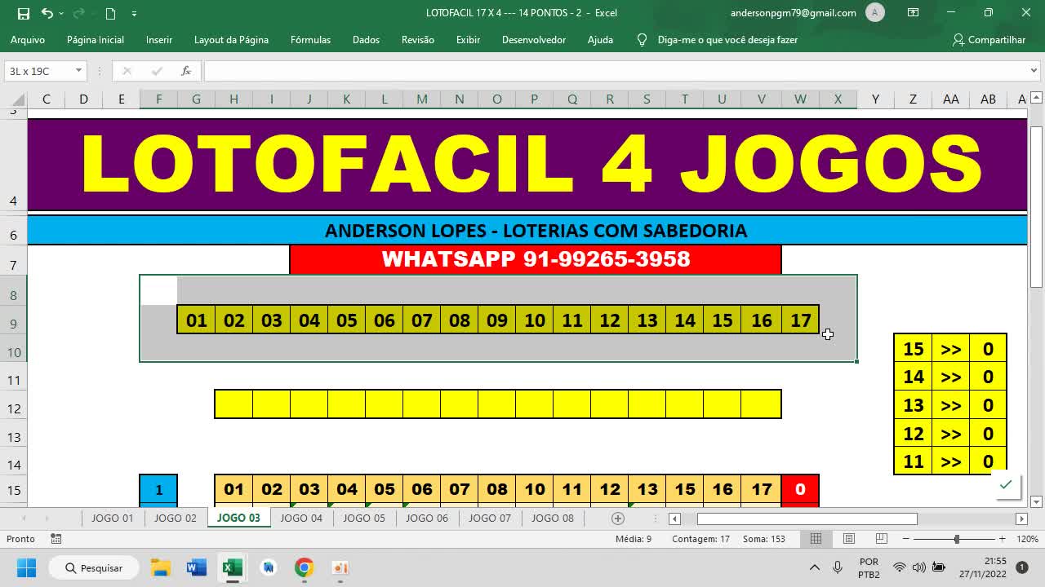Select column Y header
The height and width of the screenshot is (587, 1045).
875,99
